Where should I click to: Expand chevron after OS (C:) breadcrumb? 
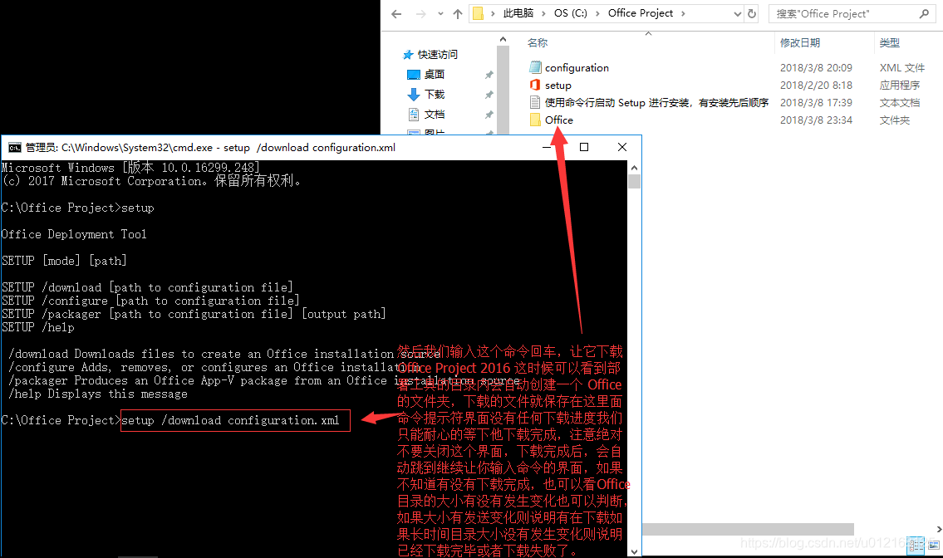pos(597,13)
